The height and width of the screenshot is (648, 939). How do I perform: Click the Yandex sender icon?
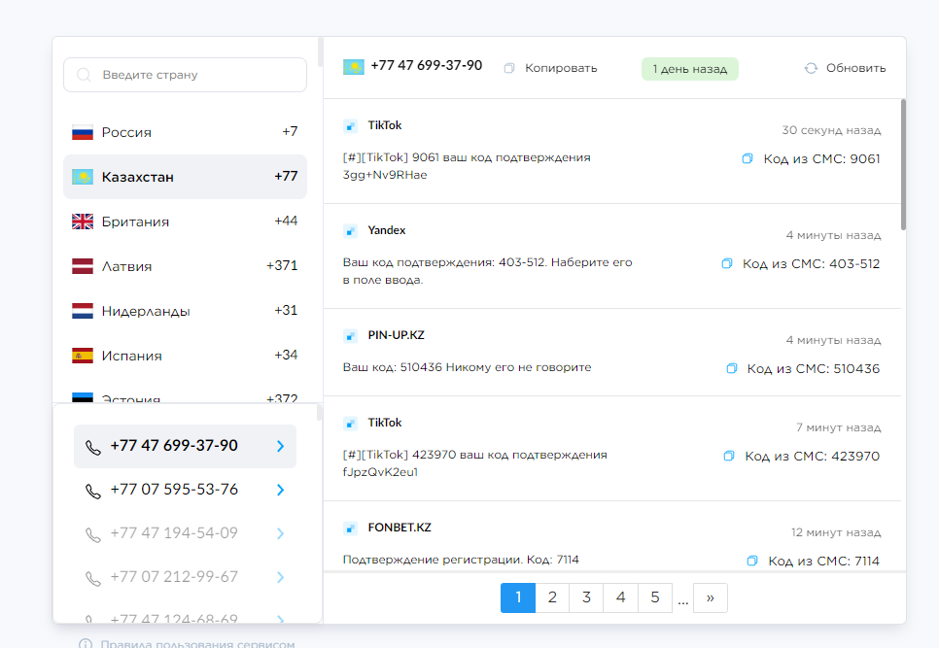point(350,230)
